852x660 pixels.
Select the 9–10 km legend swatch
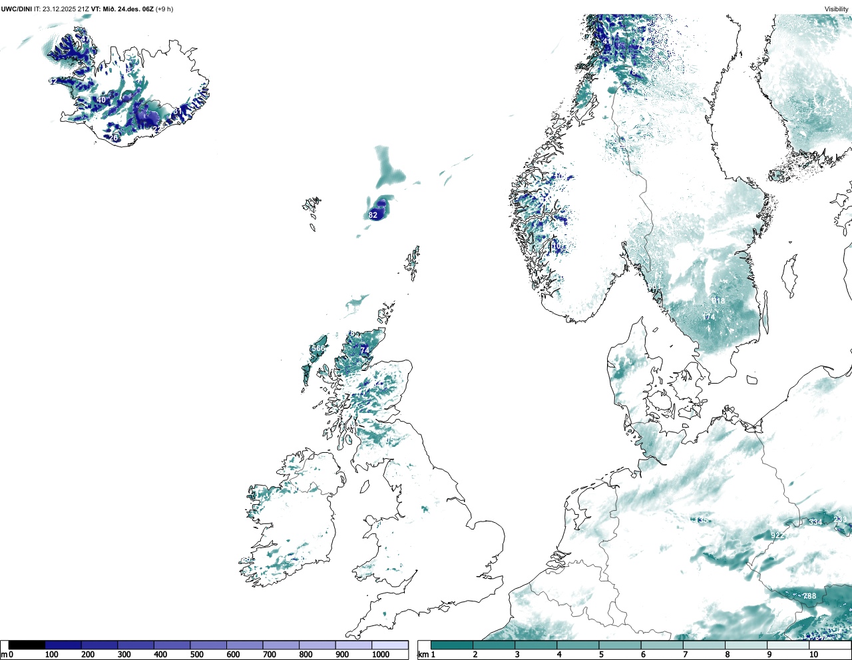click(787, 645)
